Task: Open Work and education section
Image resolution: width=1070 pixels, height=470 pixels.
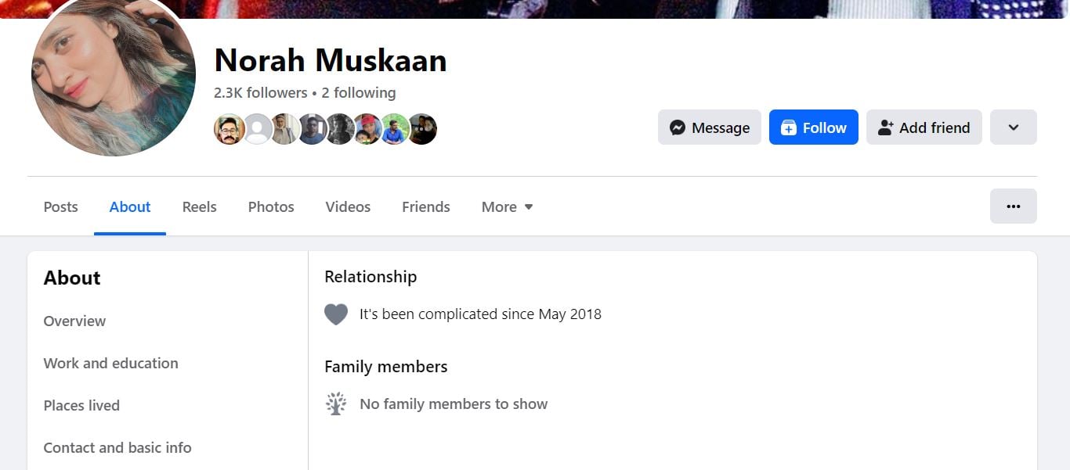Action: [110, 363]
